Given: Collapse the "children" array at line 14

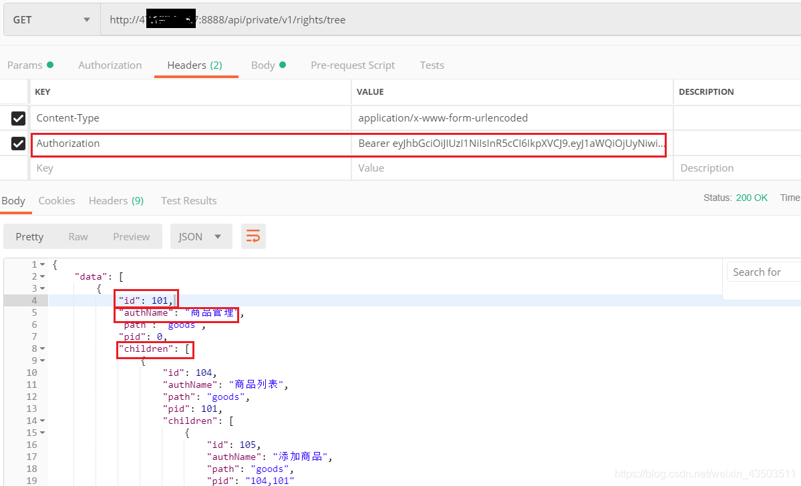Looking at the screenshot, I should tap(42, 421).
